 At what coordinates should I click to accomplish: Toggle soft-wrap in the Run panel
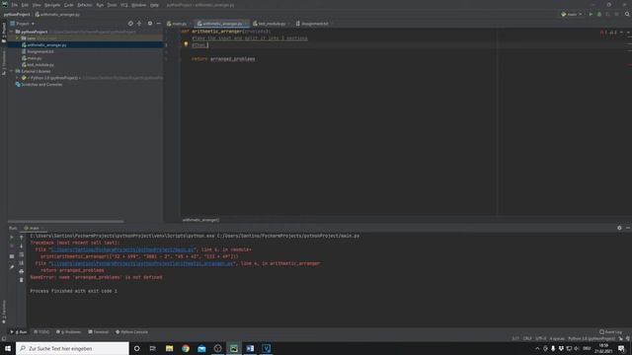coord(22,254)
